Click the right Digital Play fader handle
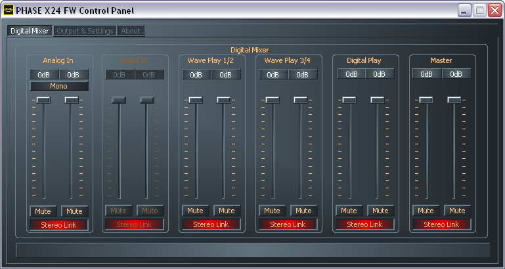Viewport: 505px width, 269px height. click(378, 100)
